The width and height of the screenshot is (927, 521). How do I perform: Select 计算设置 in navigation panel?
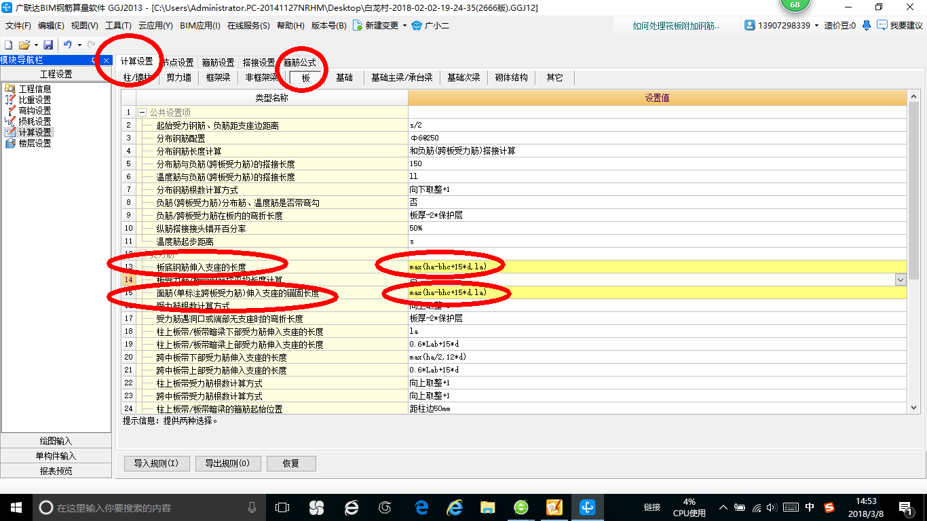click(x=35, y=132)
